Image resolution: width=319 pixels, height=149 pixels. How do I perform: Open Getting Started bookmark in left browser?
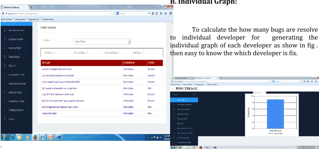click(19, 19)
